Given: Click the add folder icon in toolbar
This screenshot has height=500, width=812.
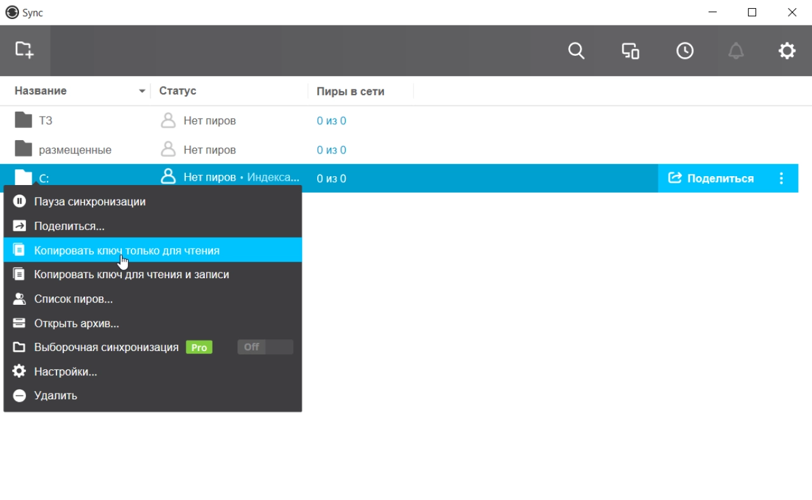Looking at the screenshot, I should pos(24,50).
